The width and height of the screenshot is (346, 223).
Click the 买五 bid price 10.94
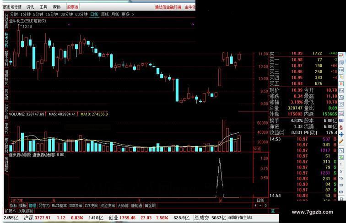[297, 83]
